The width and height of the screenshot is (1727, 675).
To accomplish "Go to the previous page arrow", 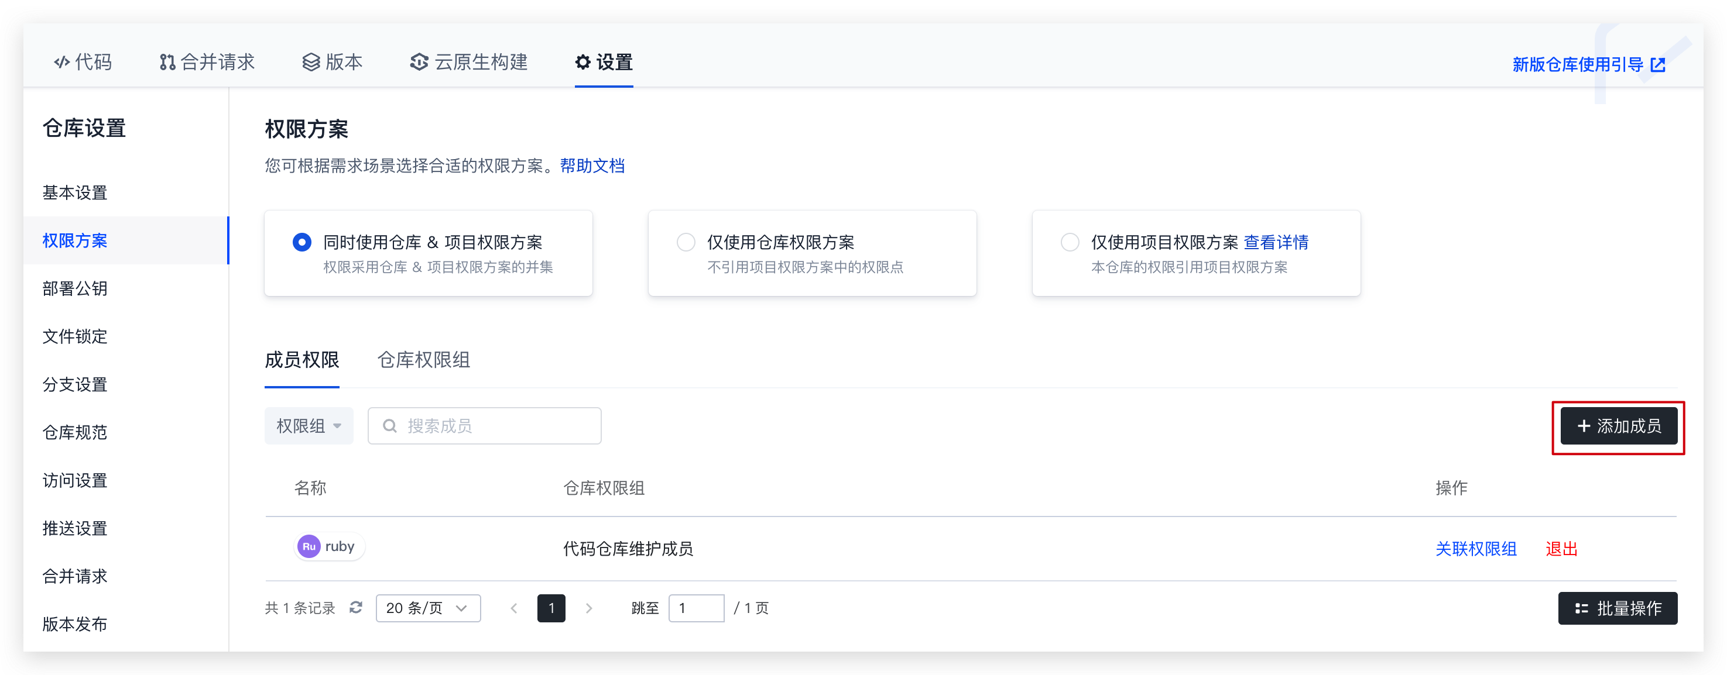I will click(514, 608).
